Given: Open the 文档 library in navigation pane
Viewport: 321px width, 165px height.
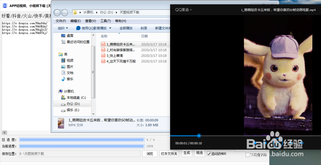Looking at the screenshot, I should point(67,73).
